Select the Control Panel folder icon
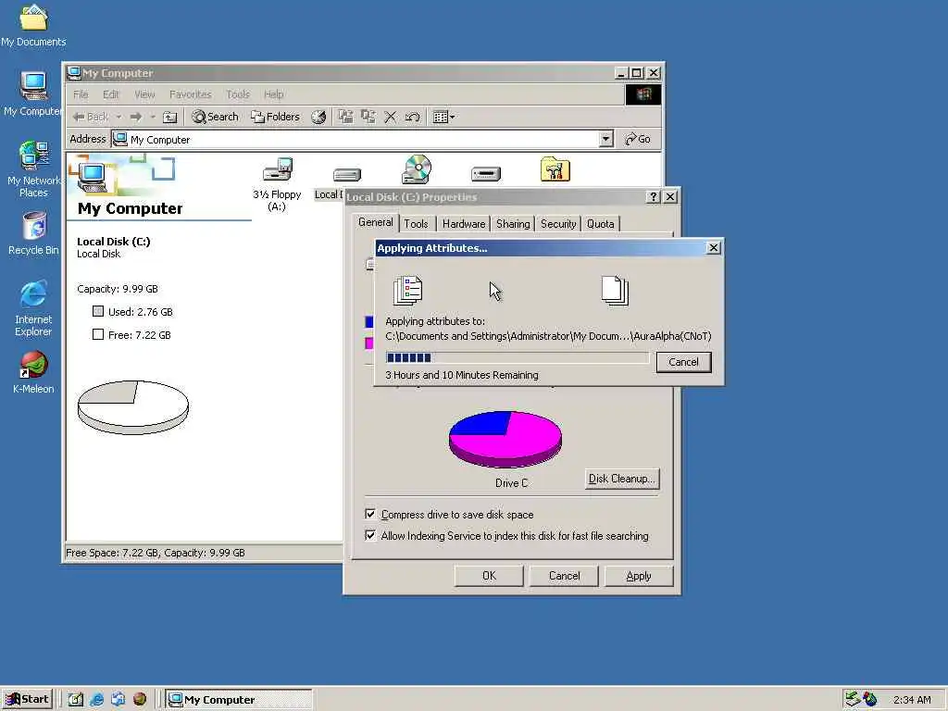Screen dimensions: 948x711 (555, 169)
